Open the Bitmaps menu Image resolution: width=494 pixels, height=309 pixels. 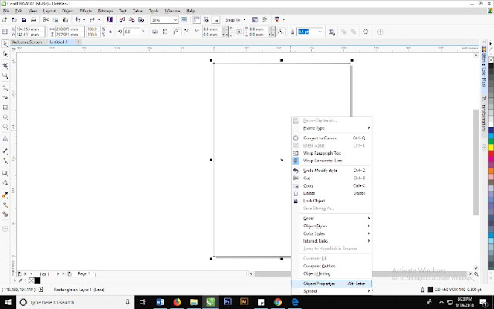tap(105, 11)
